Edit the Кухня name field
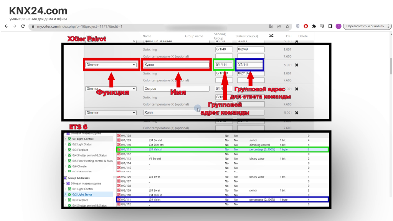Screen dimensions: 393x221 (177, 64)
